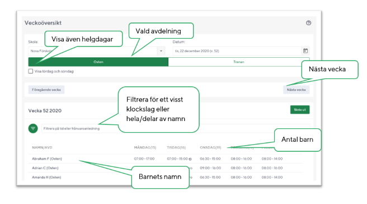
Task: Click the TISDAG(16) column header
Action: point(176,147)
